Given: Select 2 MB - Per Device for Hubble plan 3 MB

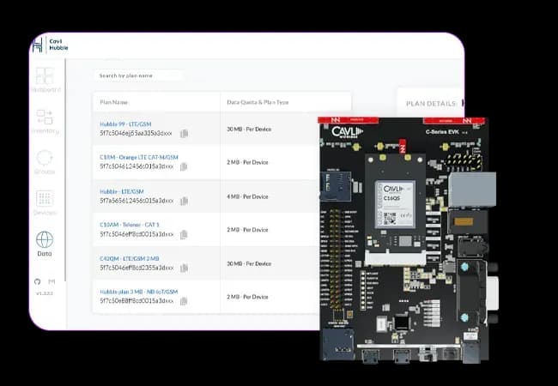Looking at the screenshot, I should [x=247, y=297].
